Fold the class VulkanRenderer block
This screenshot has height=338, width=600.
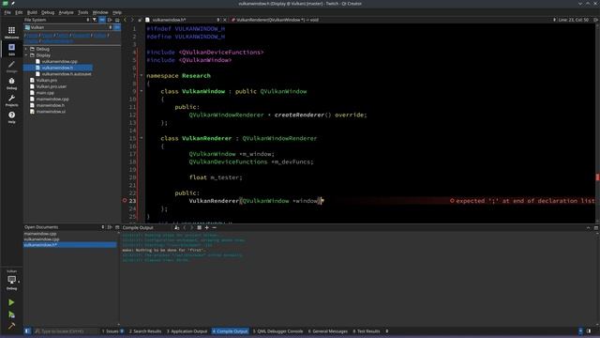142,138
